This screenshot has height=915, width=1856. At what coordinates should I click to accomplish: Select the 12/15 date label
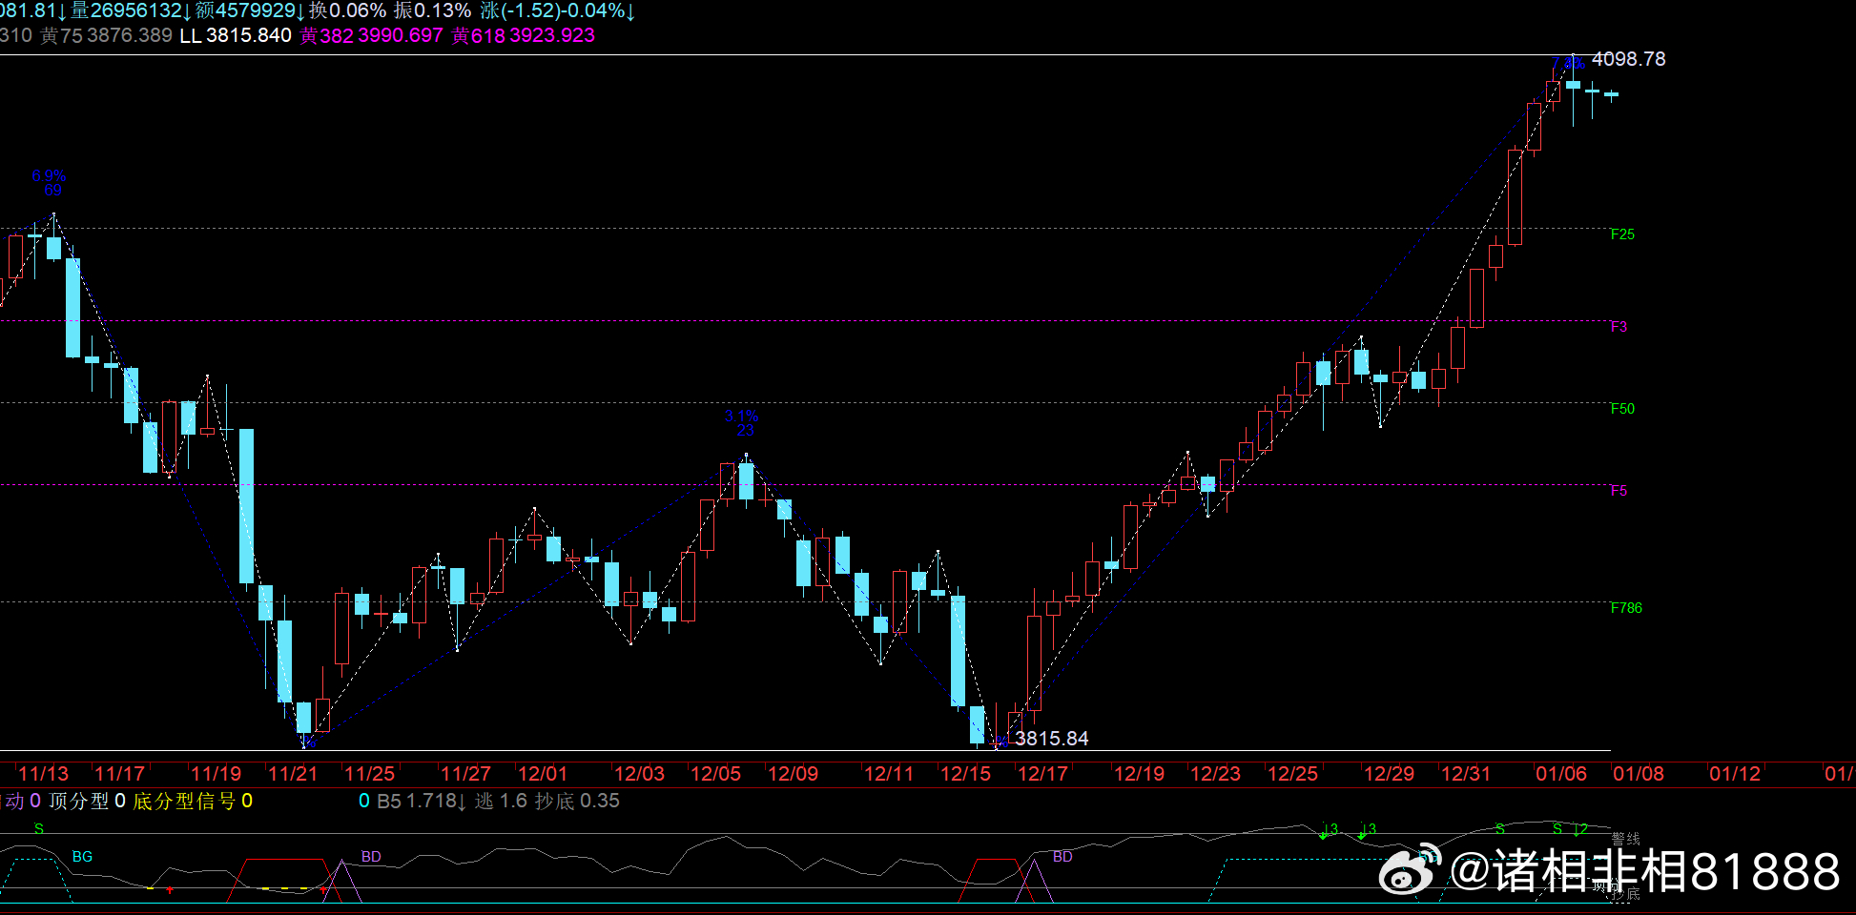(966, 774)
